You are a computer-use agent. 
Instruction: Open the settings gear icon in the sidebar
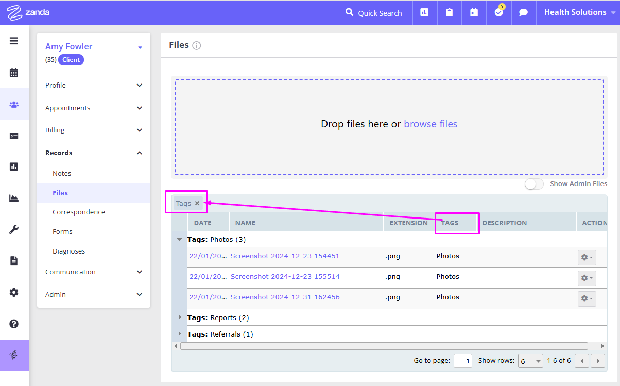tap(14, 292)
